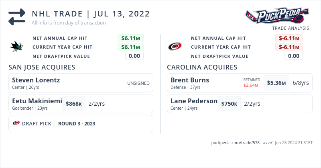Screen dimensions: 321x168
Task: Click Brent Burns' $5.36M cap hit badge
Action: click(x=276, y=83)
